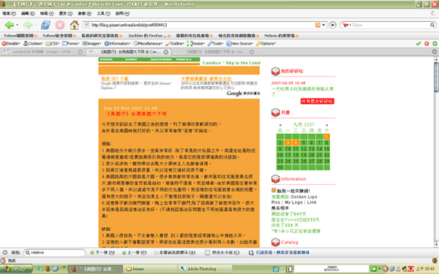Reload the page with the blue refresh icon

[x=45, y=25]
